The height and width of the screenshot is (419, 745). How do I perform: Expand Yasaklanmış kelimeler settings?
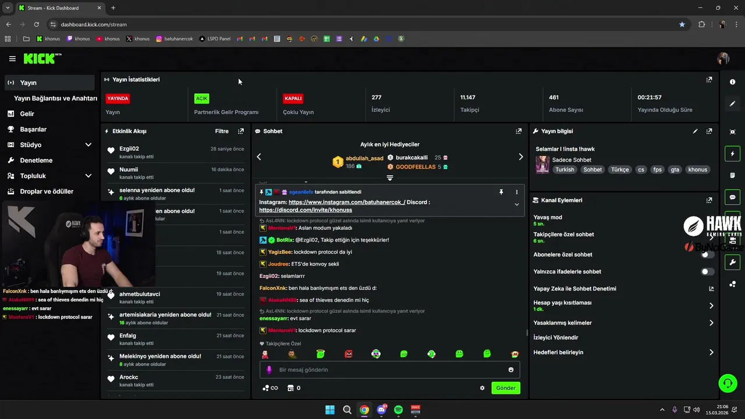(x=711, y=323)
